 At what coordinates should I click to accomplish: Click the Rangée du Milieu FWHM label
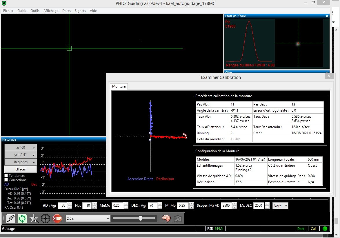(250, 65)
